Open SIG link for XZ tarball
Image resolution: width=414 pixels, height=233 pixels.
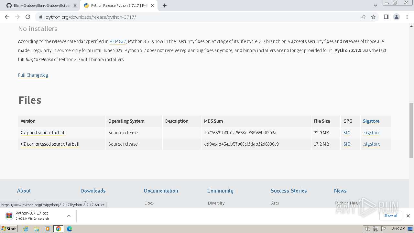[x=347, y=144]
